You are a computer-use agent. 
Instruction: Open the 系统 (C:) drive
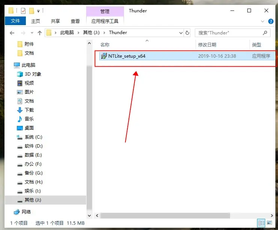30,137
